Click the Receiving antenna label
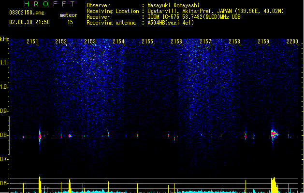The height and width of the screenshot is (193, 304). point(111,23)
